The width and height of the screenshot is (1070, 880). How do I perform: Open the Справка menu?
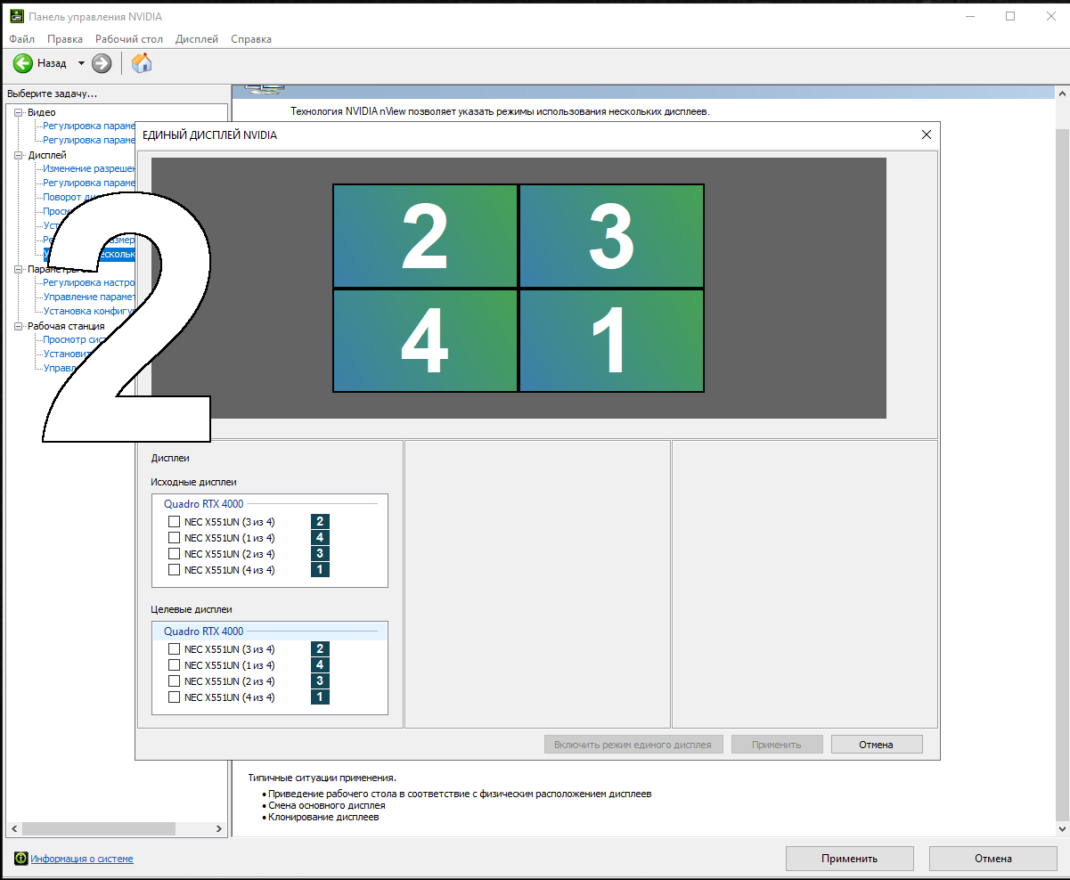pyautogui.click(x=251, y=39)
